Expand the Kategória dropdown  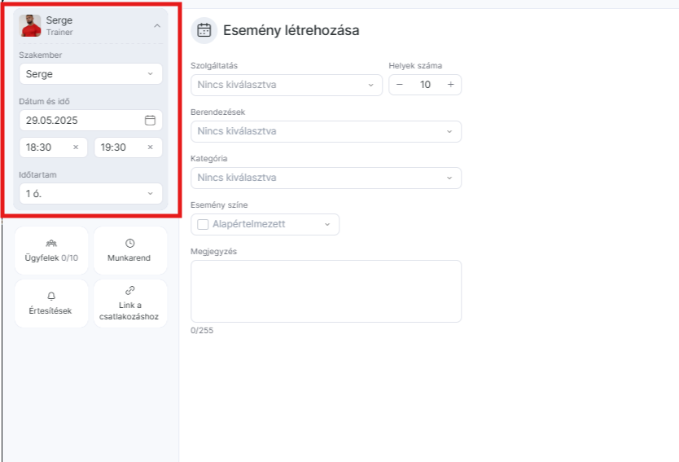point(326,178)
